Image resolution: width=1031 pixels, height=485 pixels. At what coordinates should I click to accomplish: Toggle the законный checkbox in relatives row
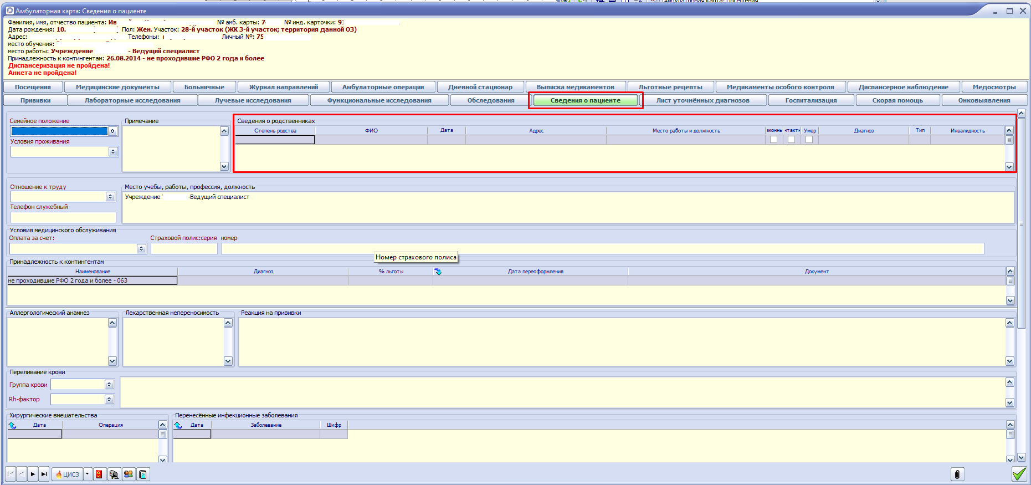click(x=773, y=140)
